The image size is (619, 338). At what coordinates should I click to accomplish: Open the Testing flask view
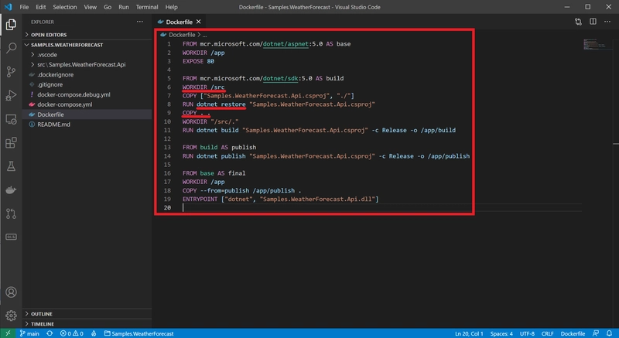tap(11, 166)
